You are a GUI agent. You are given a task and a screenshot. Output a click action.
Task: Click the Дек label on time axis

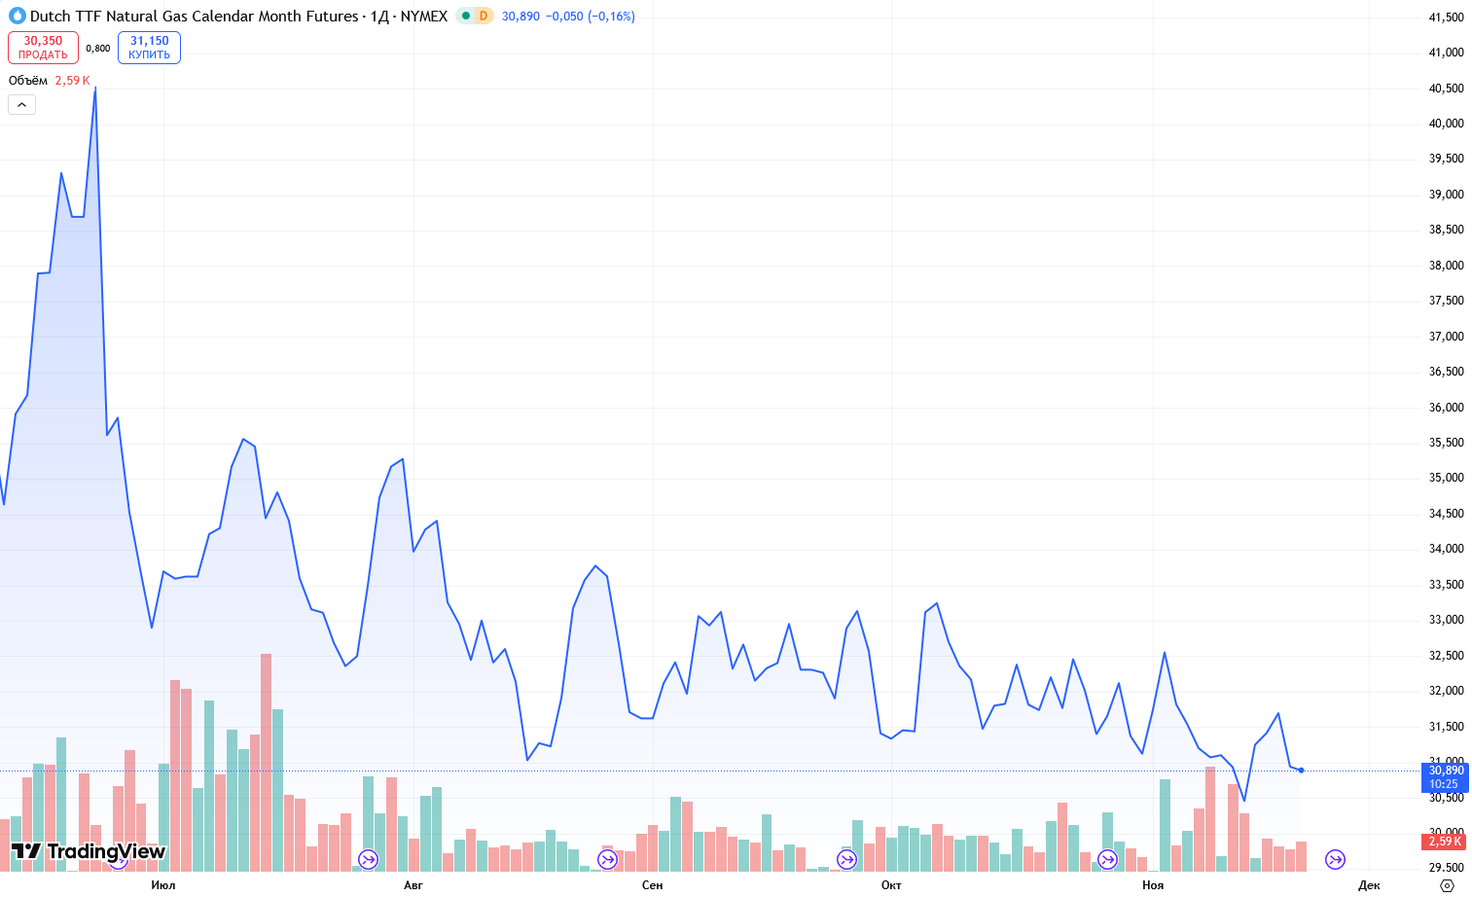point(1369,884)
